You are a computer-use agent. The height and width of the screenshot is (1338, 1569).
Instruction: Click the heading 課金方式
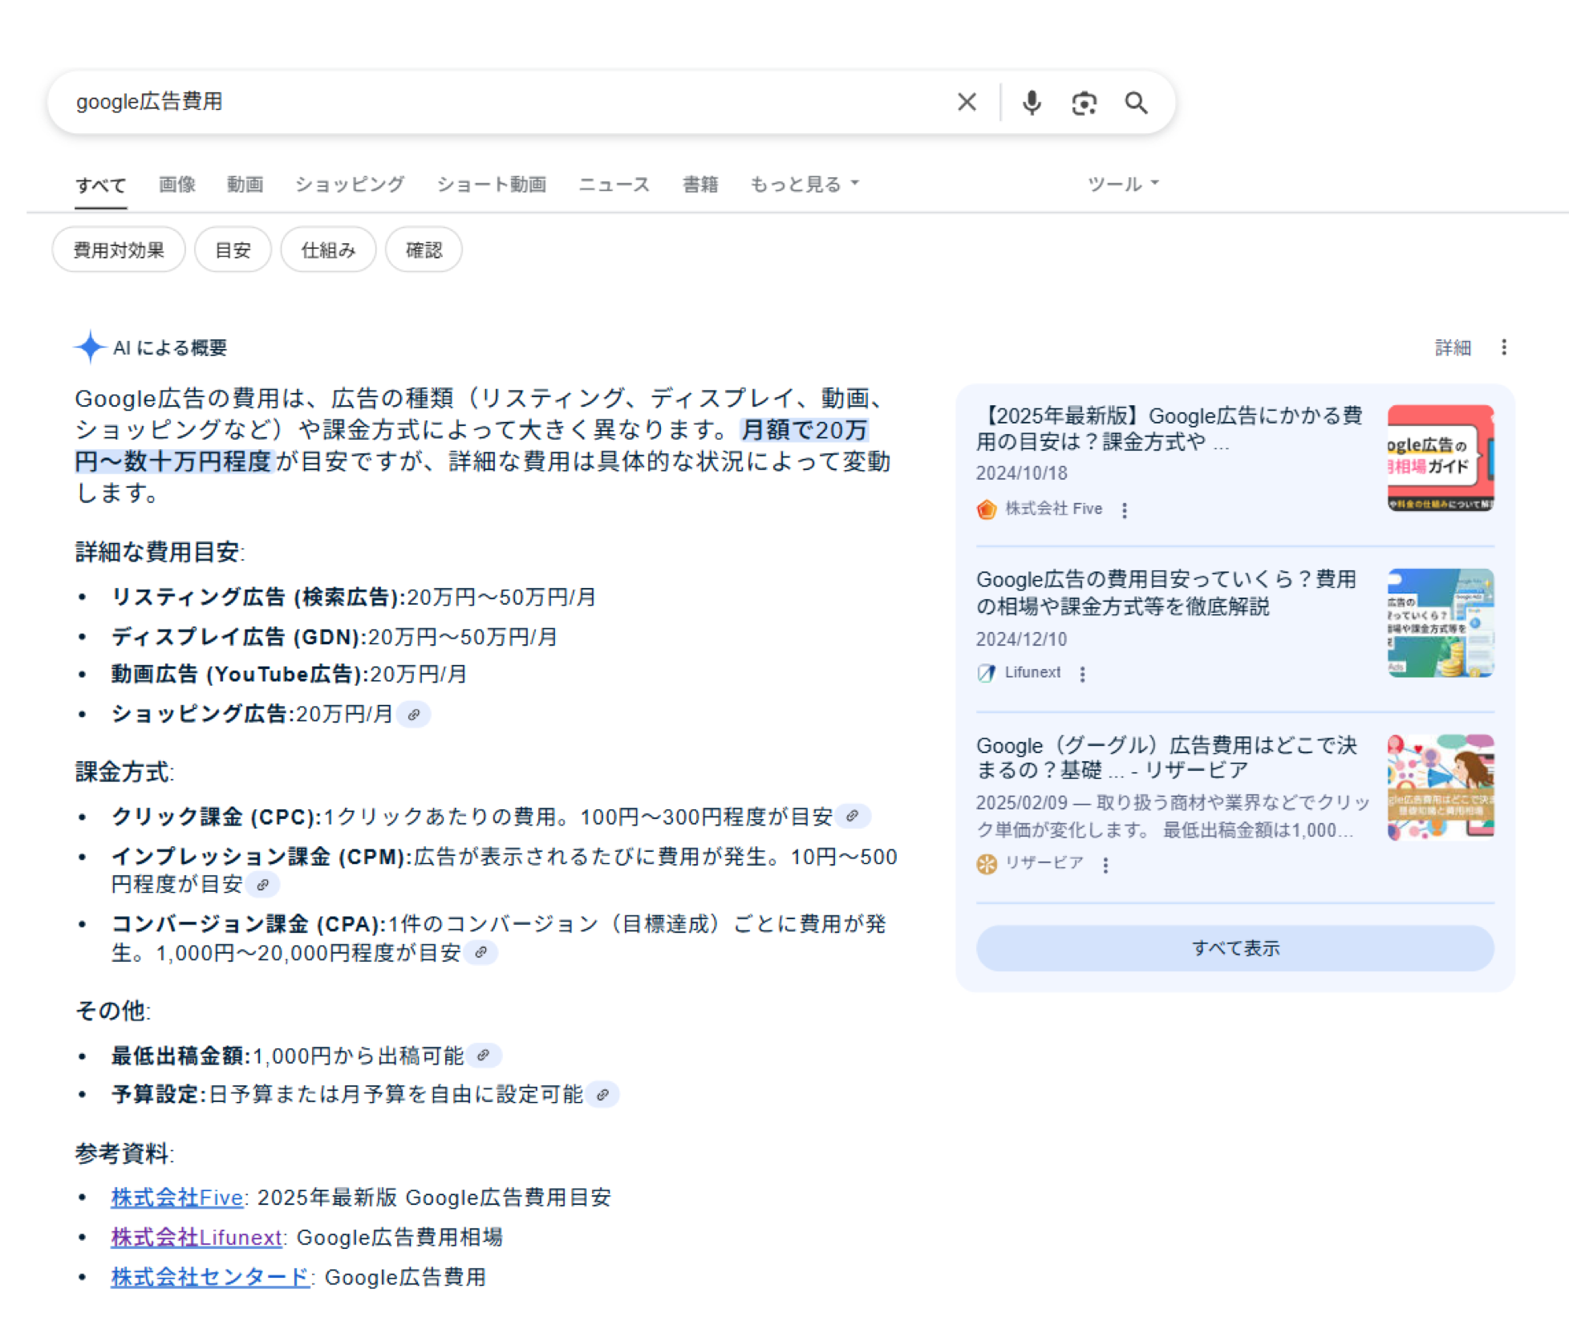tap(123, 772)
